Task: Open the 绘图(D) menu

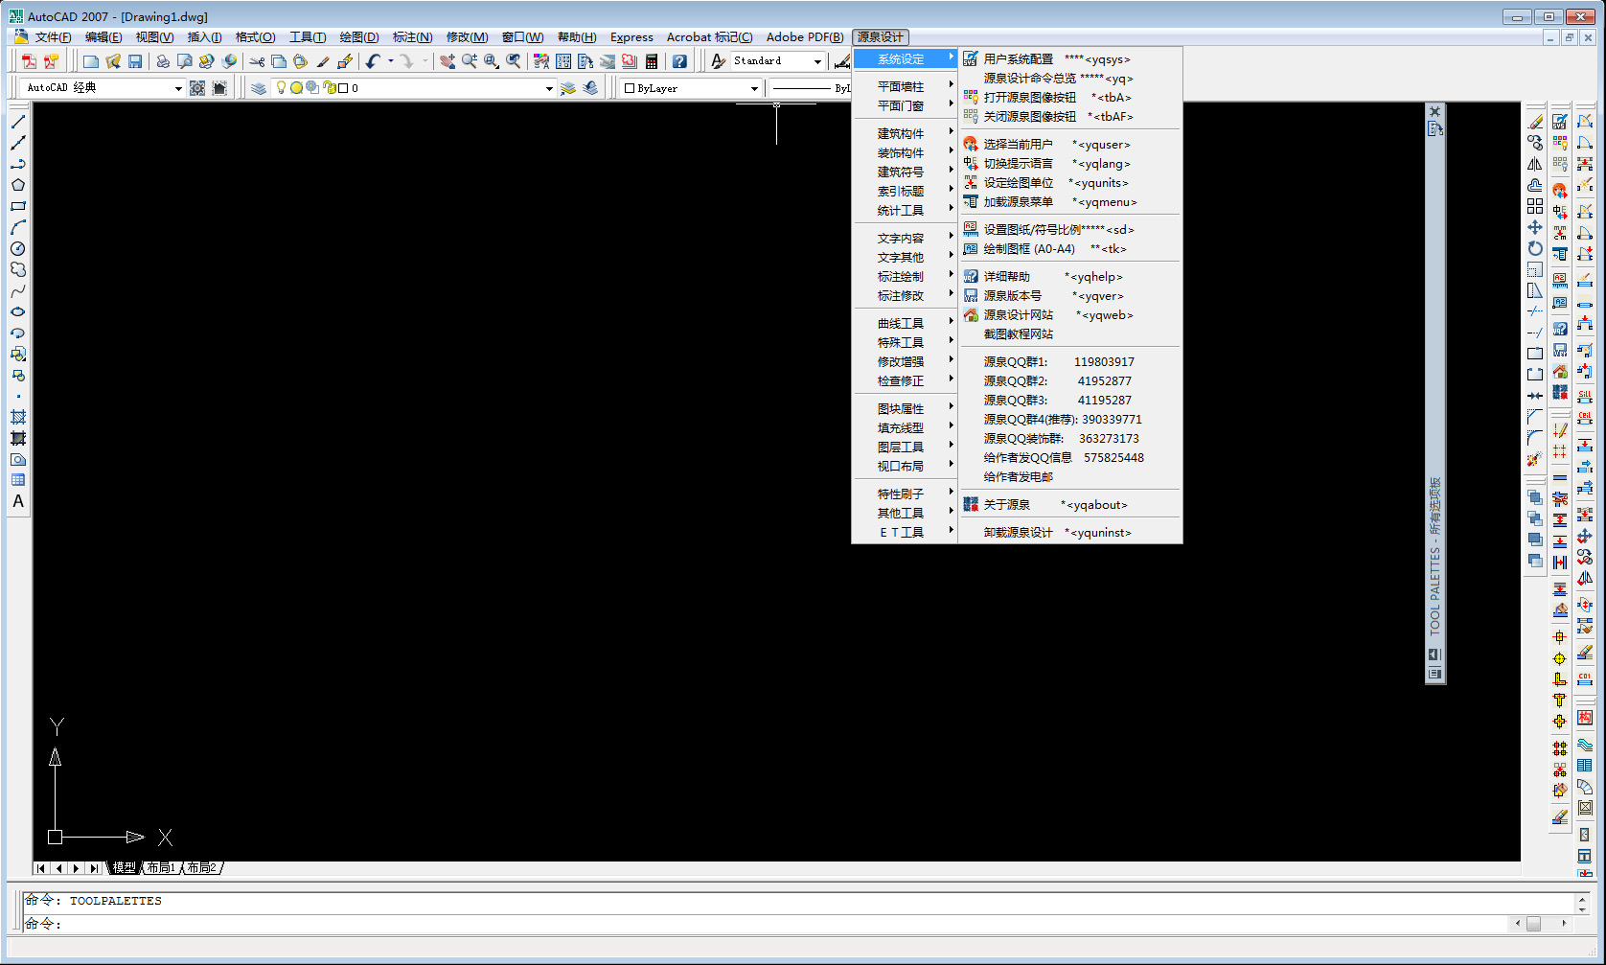Action: pos(359,37)
